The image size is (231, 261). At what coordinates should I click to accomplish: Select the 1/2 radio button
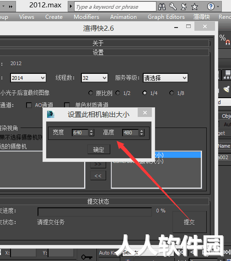point(118,93)
